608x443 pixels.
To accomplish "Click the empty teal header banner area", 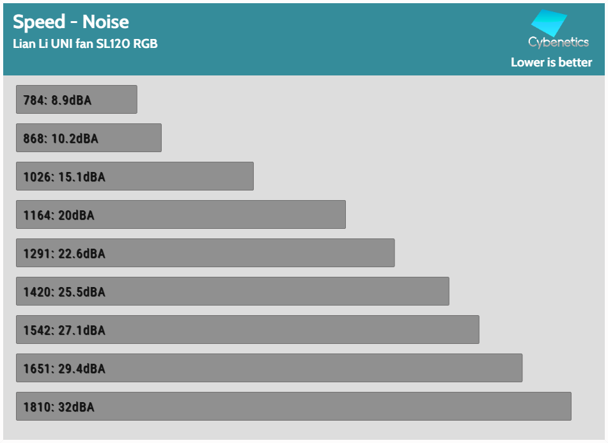I will (x=320, y=38).
